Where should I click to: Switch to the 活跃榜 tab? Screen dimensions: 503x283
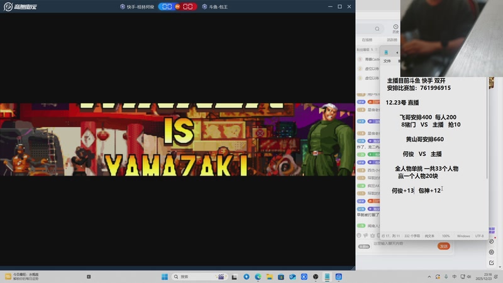pyautogui.click(x=392, y=40)
